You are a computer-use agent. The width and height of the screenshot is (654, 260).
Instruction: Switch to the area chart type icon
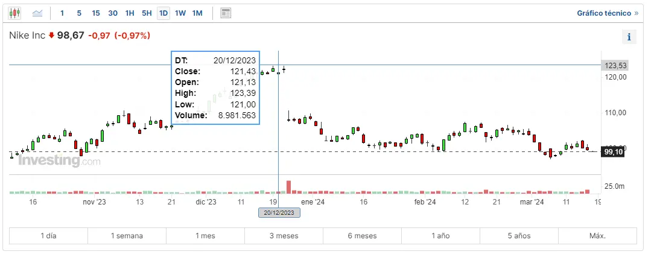click(x=37, y=13)
